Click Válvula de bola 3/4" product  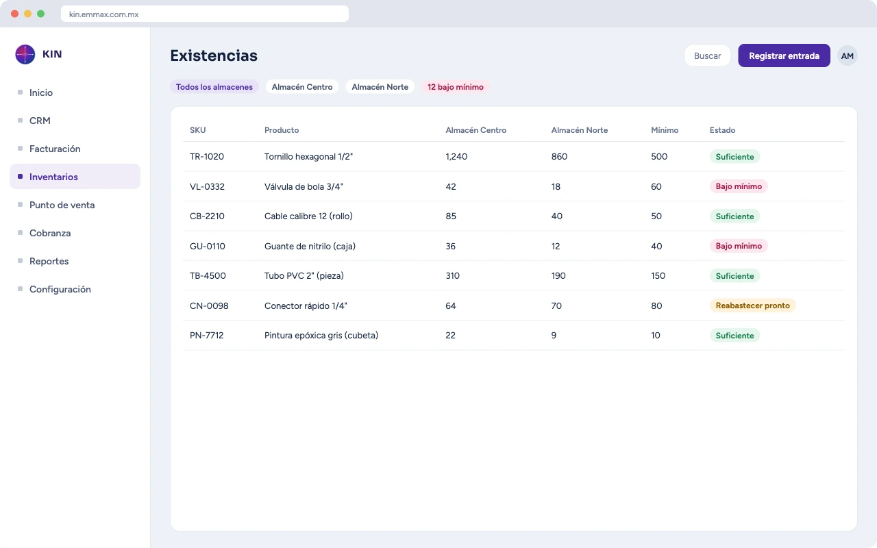[x=304, y=186]
